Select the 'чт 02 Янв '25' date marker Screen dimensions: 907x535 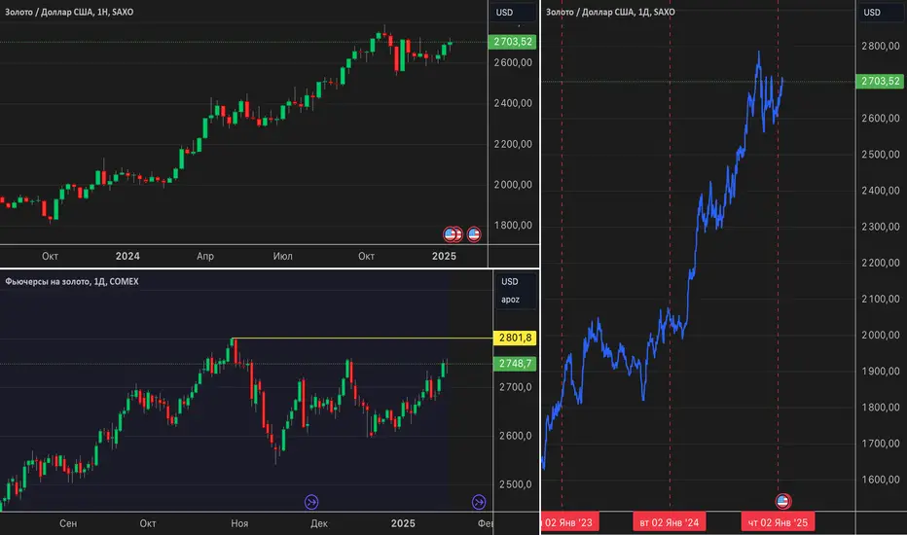pyautogui.click(x=776, y=522)
